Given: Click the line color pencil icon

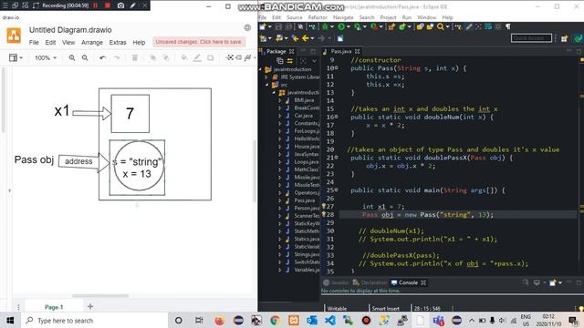Looking at the screenshot, I should [x=197, y=57].
